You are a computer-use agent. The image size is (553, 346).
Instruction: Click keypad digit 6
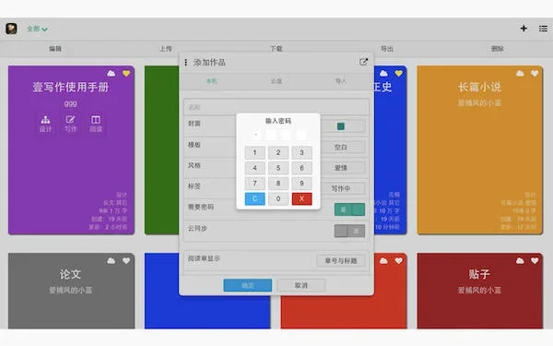(302, 168)
